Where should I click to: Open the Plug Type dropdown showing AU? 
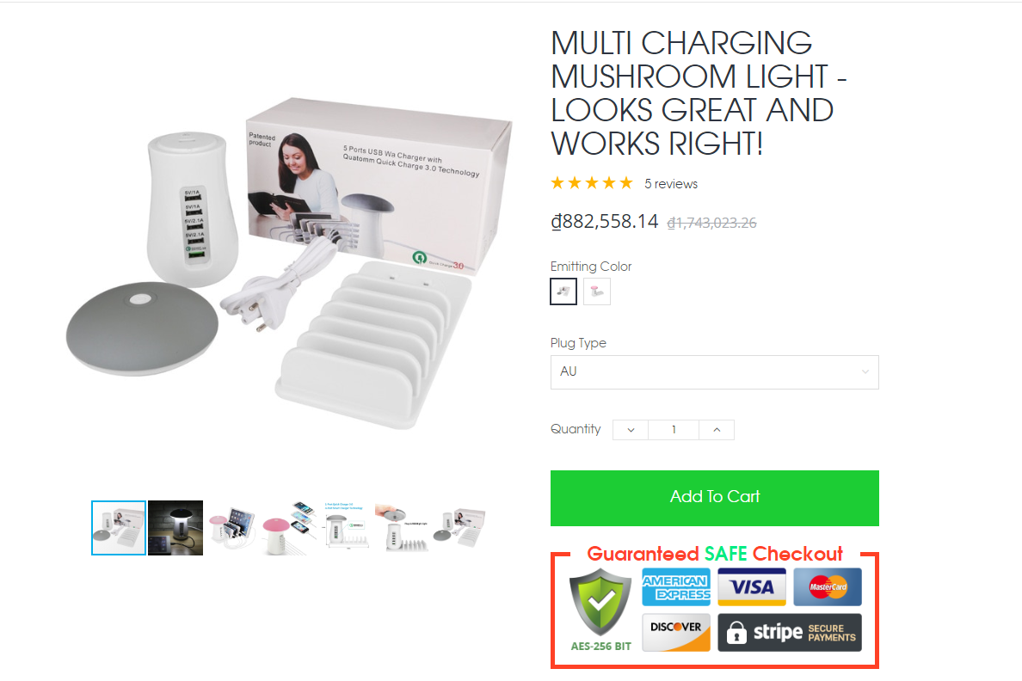[714, 372]
